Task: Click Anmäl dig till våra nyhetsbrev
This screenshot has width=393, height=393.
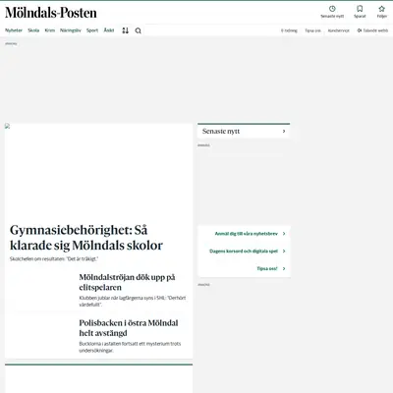Action: [x=247, y=234]
